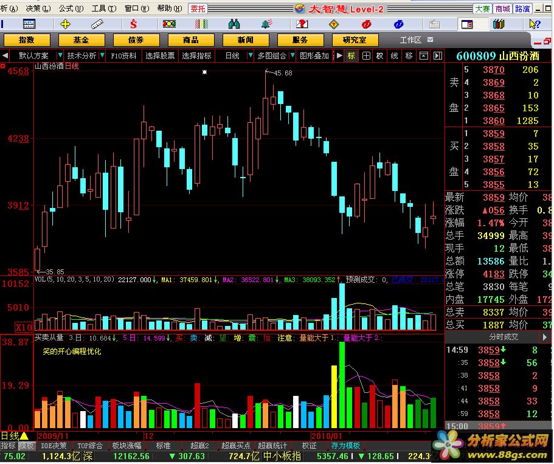
Task: Toggle the 线 drawing line button
Action: [x=394, y=55]
